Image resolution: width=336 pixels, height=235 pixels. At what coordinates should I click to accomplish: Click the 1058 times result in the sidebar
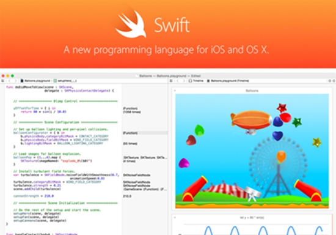(132, 112)
